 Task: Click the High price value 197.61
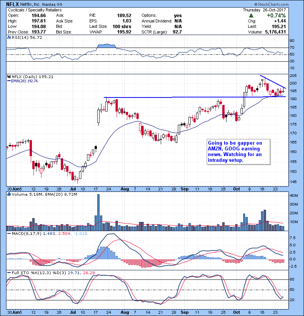[x=39, y=21]
